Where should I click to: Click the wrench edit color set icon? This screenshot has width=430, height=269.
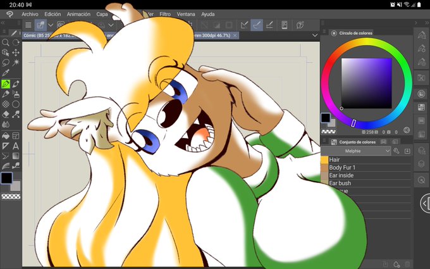click(396, 151)
